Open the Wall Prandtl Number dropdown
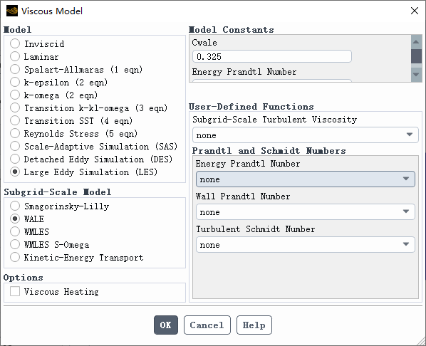 pyautogui.click(x=306, y=212)
